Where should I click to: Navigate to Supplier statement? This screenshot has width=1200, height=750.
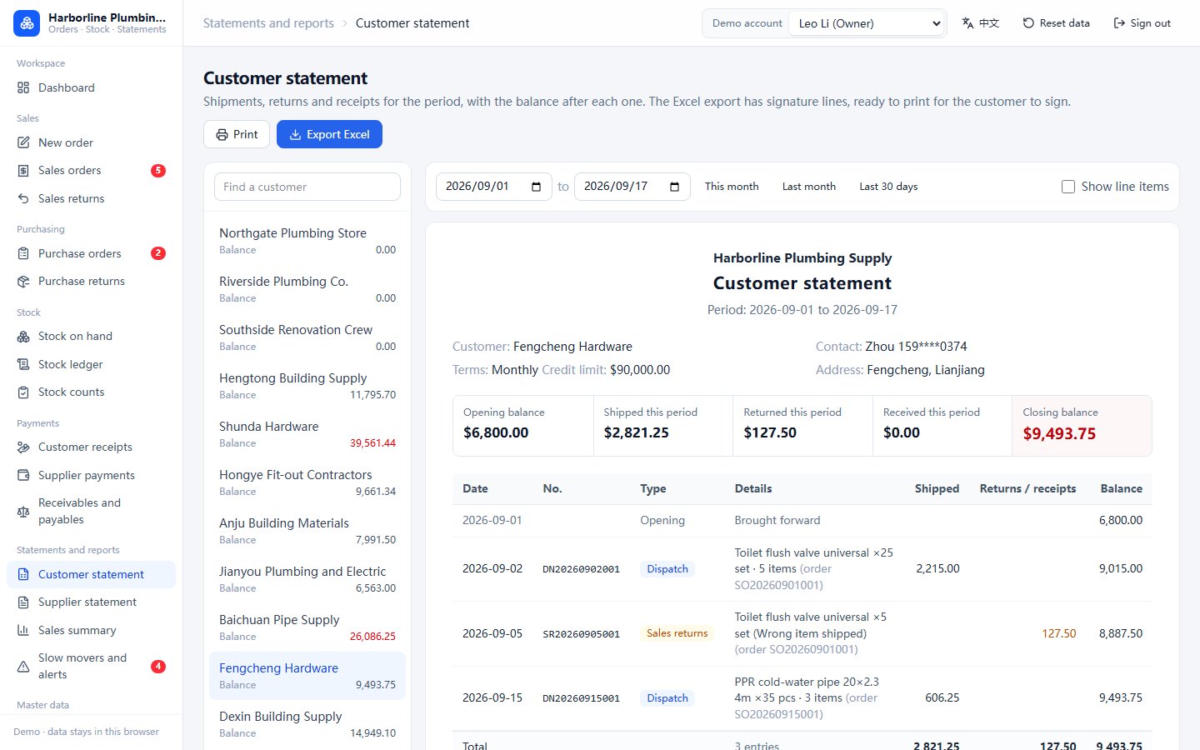click(x=92, y=602)
